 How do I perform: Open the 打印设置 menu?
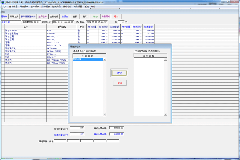click(78, 7)
